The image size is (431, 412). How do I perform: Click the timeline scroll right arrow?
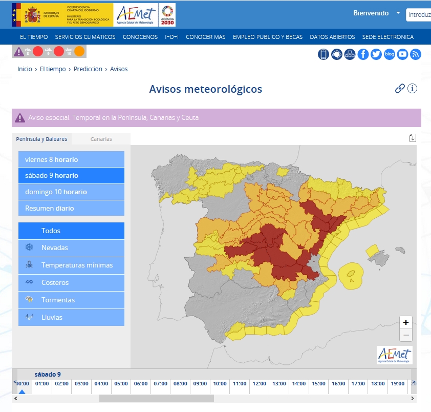pyautogui.click(x=412, y=398)
